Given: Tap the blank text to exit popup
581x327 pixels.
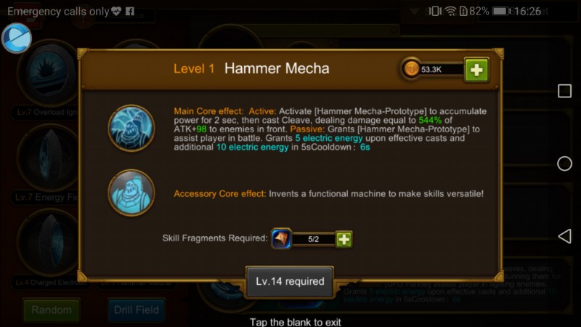Looking at the screenshot, I should pyautogui.click(x=296, y=322).
